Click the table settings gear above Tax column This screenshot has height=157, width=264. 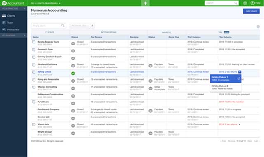pyautogui.click(x=258, y=26)
